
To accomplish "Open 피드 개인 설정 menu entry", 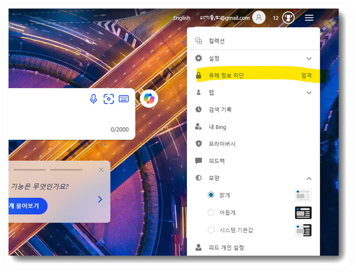I will pyautogui.click(x=253, y=247).
